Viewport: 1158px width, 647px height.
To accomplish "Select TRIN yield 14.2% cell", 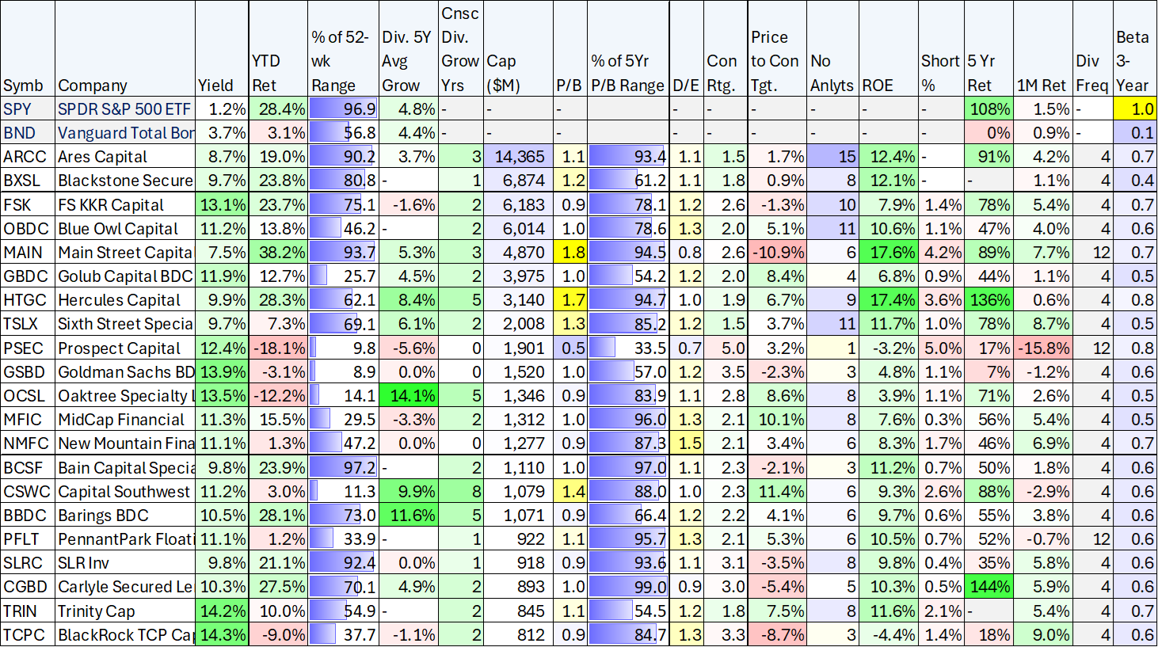I will click(x=223, y=611).
